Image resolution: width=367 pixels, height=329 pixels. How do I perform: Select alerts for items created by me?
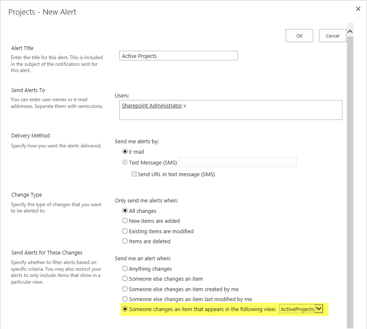125,289
